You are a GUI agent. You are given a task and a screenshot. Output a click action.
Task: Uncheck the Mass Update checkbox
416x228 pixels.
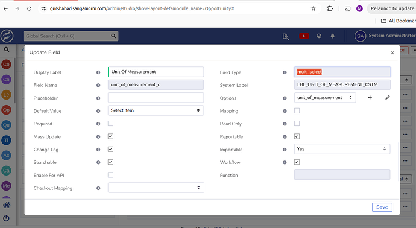pos(111,136)
